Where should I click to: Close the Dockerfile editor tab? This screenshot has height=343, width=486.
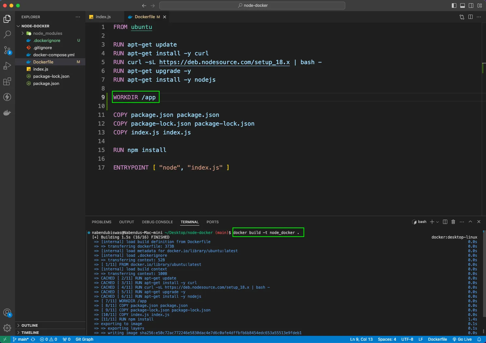(164, 17)
